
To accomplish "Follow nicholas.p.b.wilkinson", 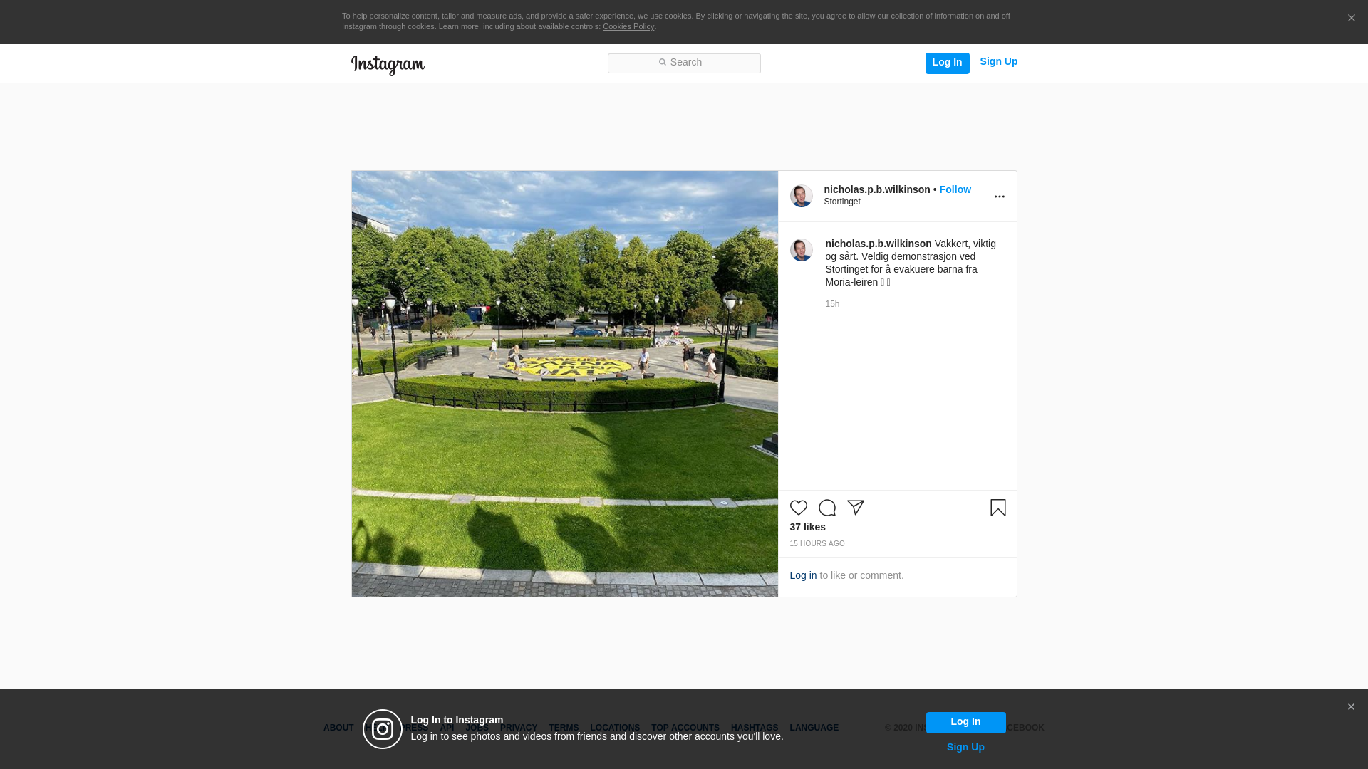I will [x=955, y=189].
